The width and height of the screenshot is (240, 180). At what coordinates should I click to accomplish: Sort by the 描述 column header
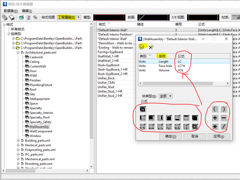tap(155, 24)
